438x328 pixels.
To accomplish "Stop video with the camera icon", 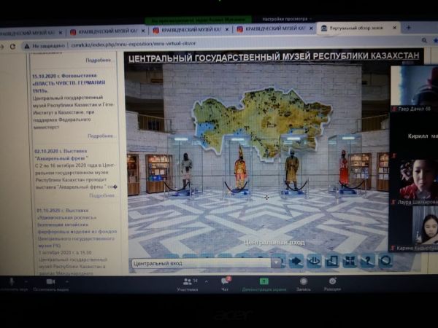I will click(50, 281).
